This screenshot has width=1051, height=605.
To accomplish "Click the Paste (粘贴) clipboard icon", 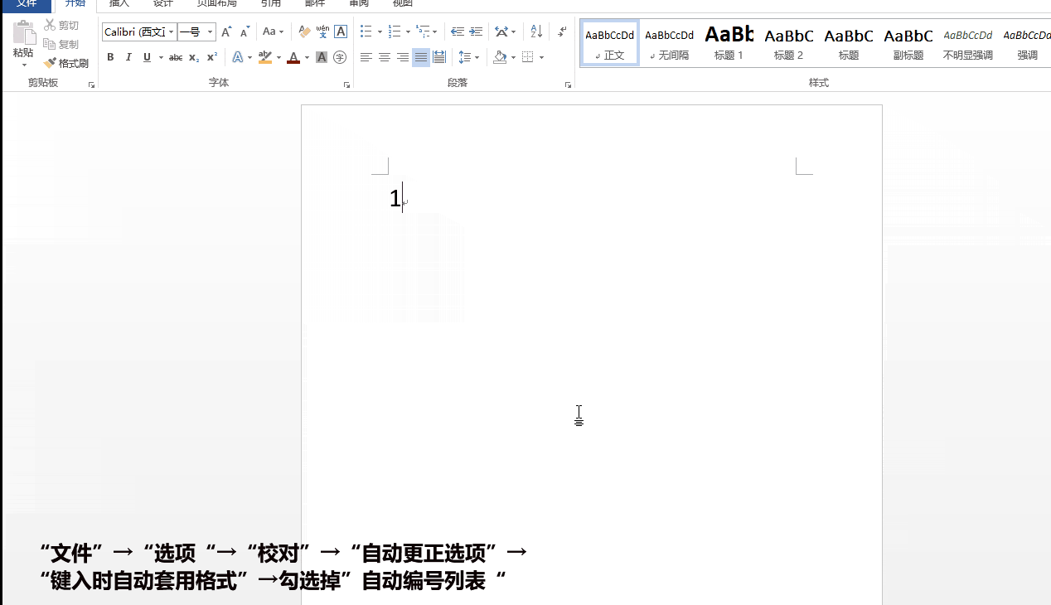I will tap(23, 32).
